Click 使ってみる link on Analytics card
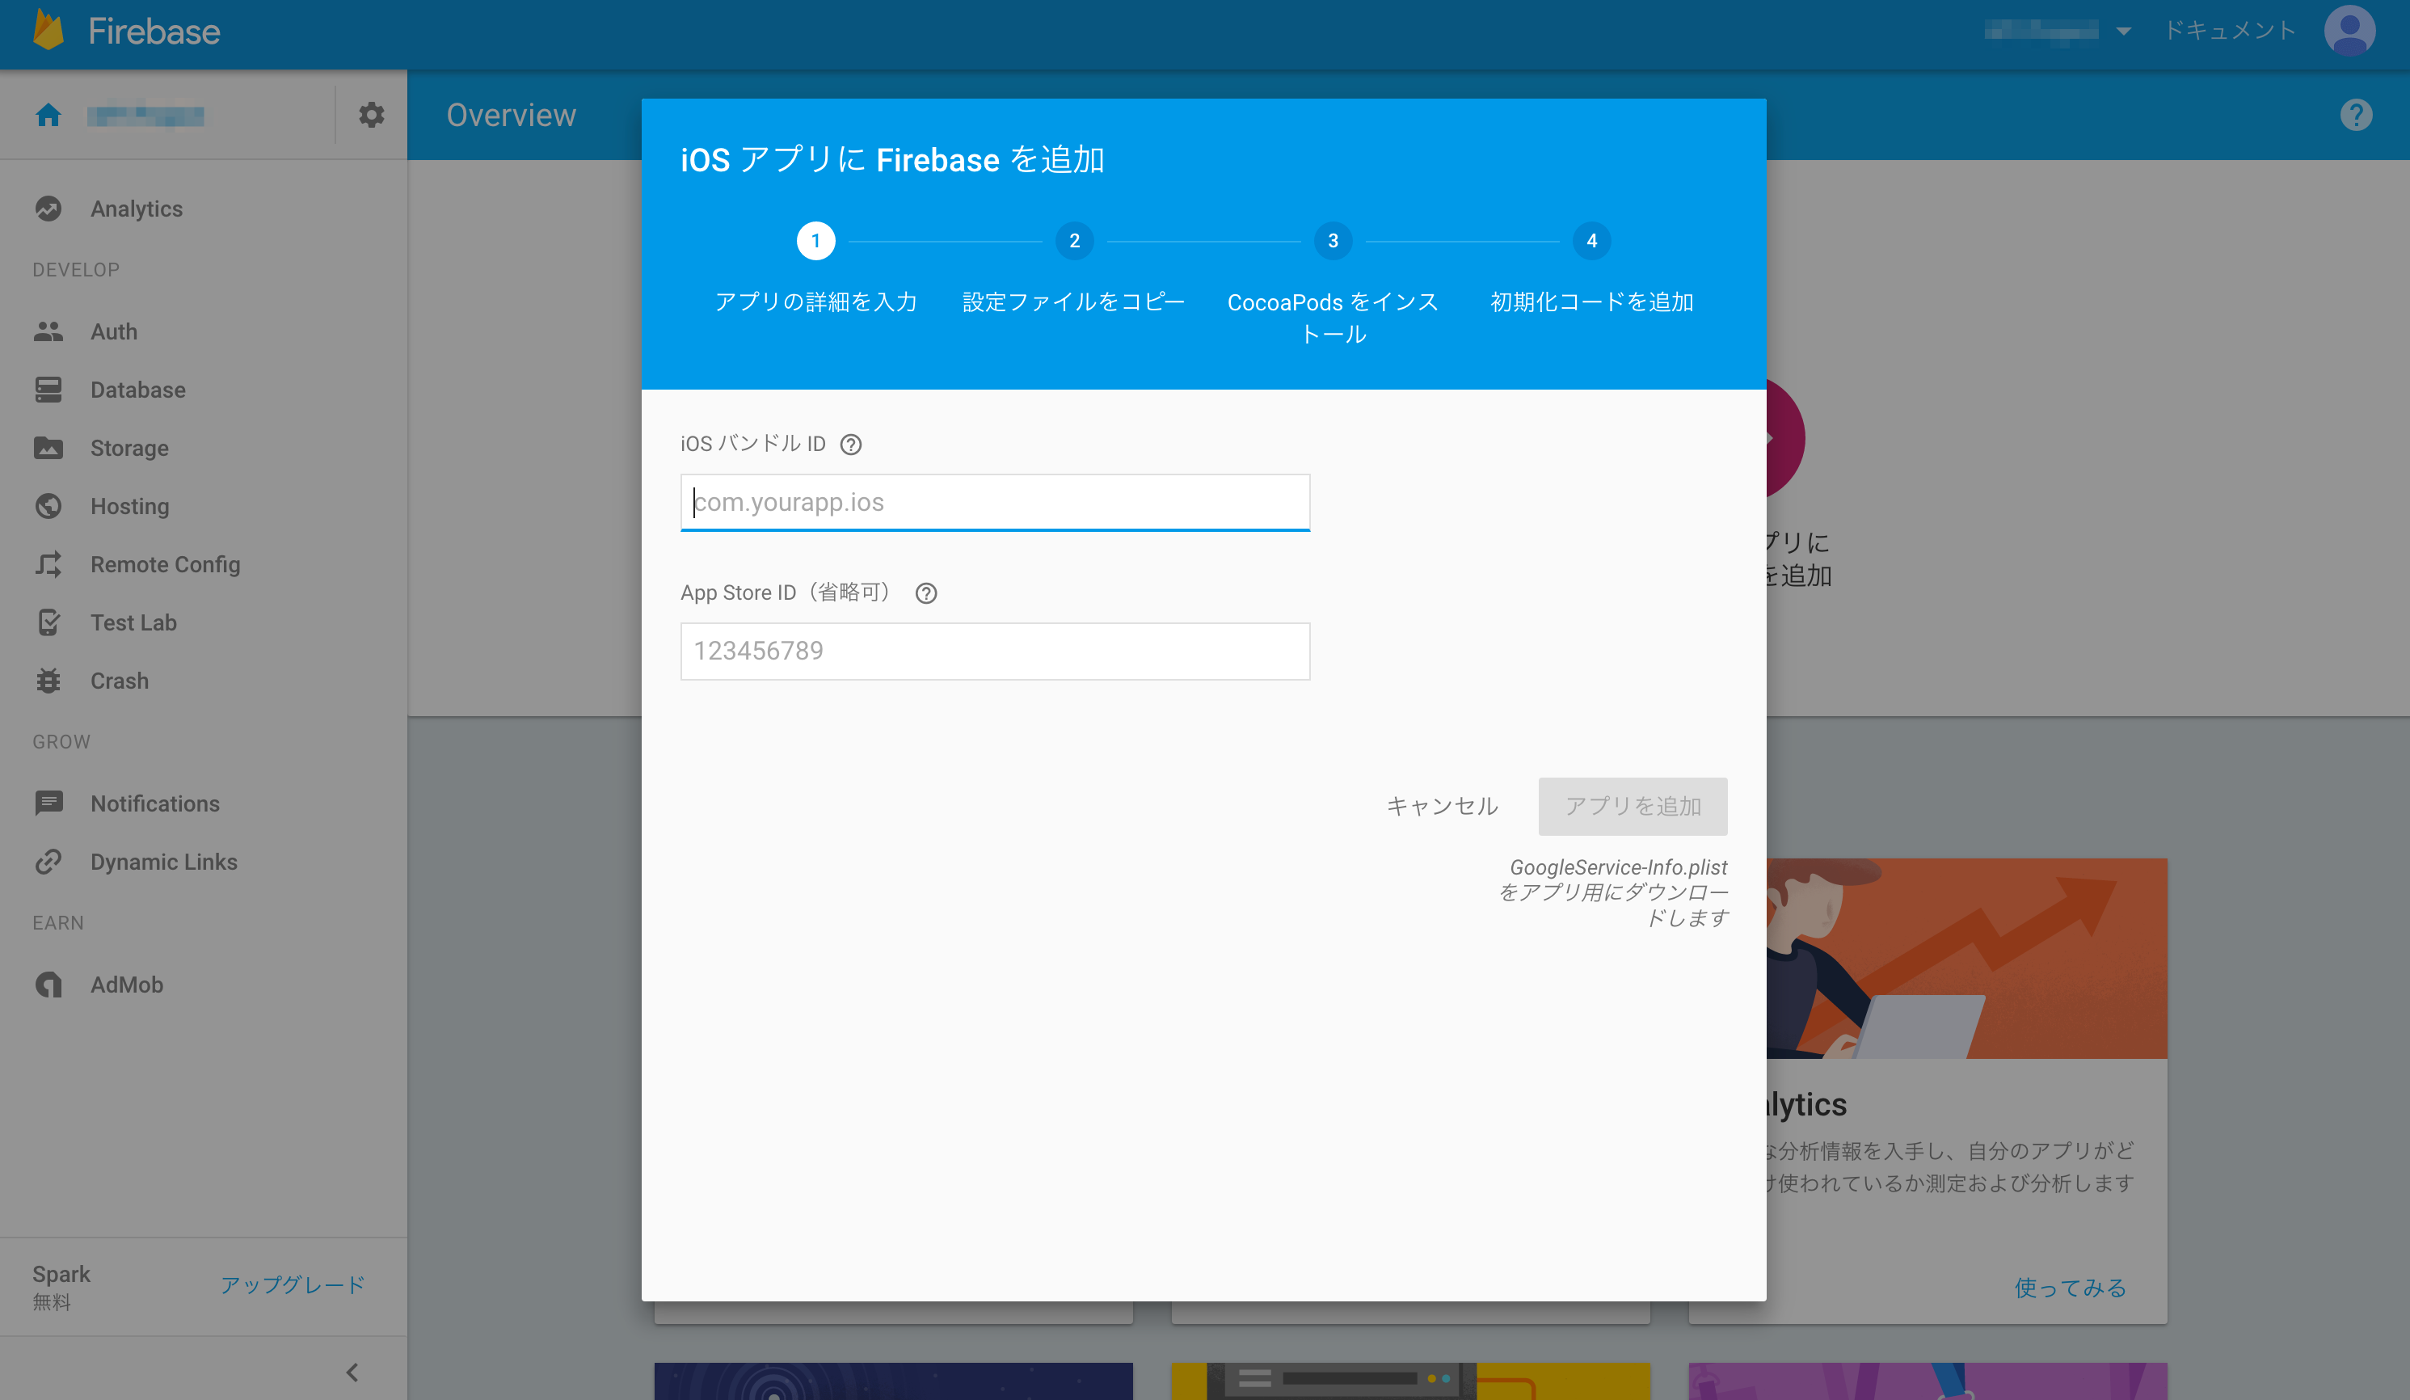The image size is (2410, 1400). (2071, 1287)
